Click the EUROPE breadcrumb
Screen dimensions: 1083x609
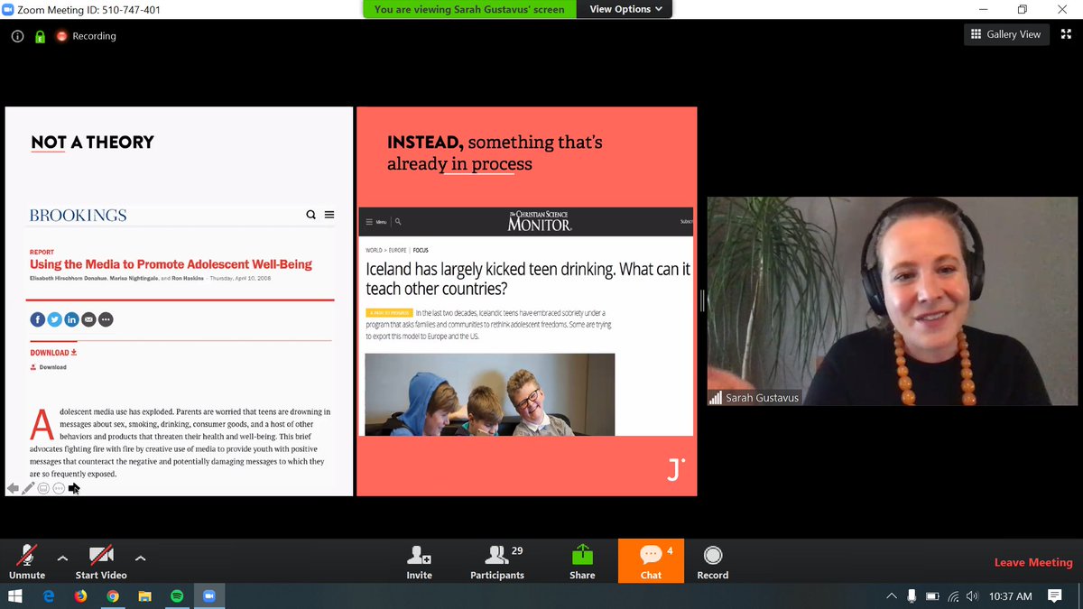point(397,250)
